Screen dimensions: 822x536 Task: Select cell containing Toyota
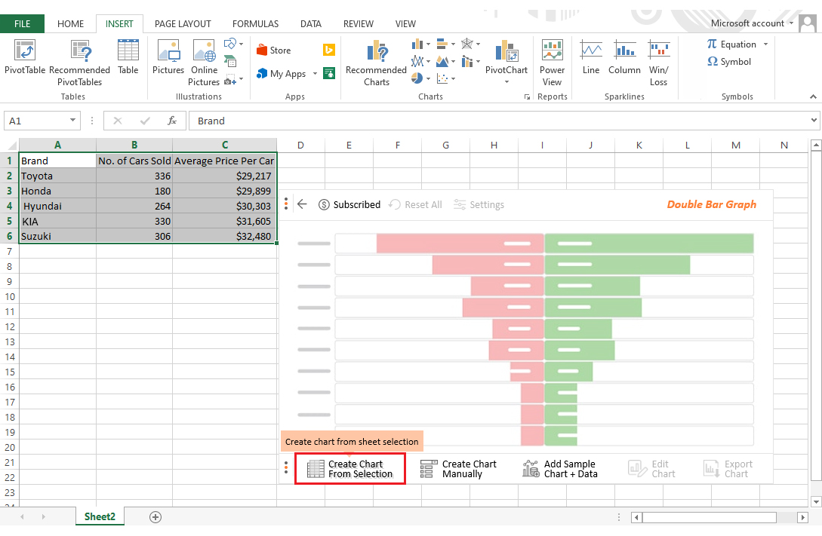[x=57, y=176]
